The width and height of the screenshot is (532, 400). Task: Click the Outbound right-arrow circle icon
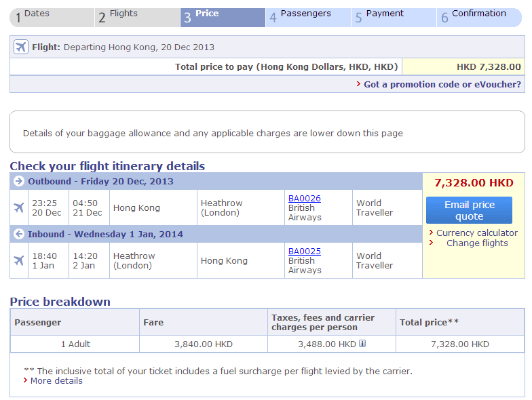[x=19, y=182]
